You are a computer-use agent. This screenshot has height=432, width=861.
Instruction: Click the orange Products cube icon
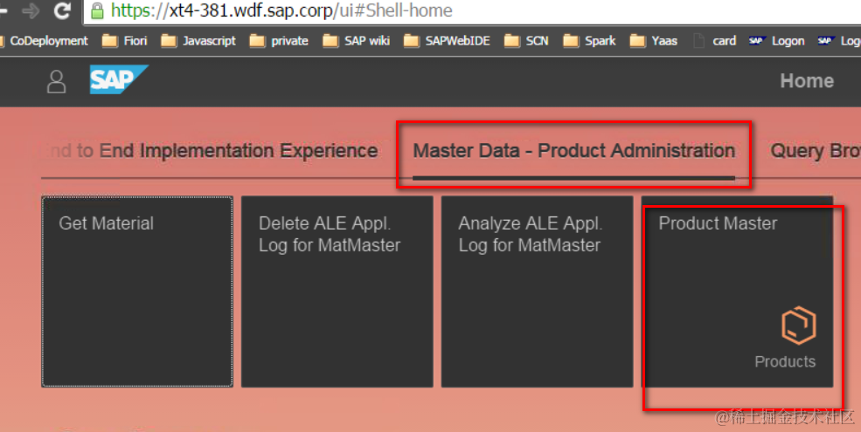coord(798,326)
